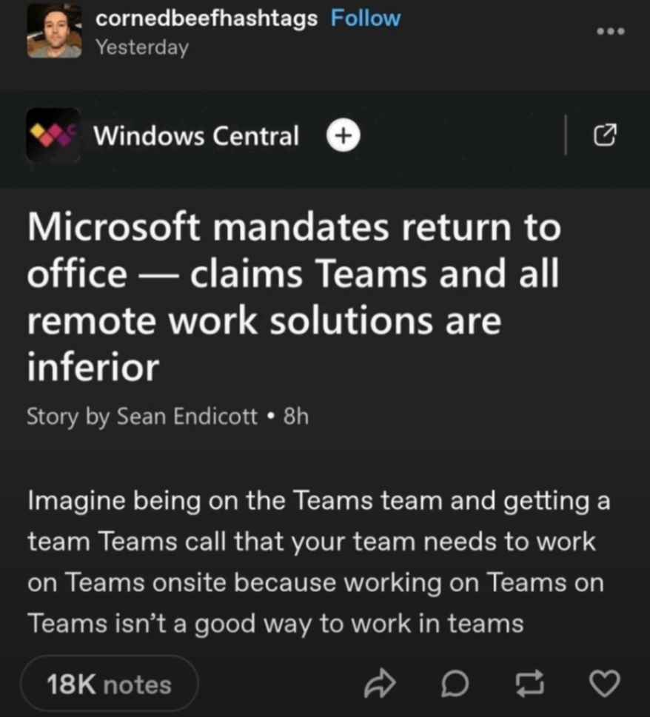Open the post options with the three-dot icon
Image resolution: width=650 pixels, height=717 pixels.
(610, 30)
